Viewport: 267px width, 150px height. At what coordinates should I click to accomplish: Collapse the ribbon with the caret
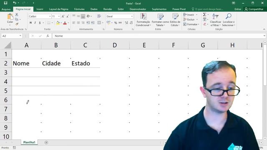pyautogui.click(x=264, y=29)
